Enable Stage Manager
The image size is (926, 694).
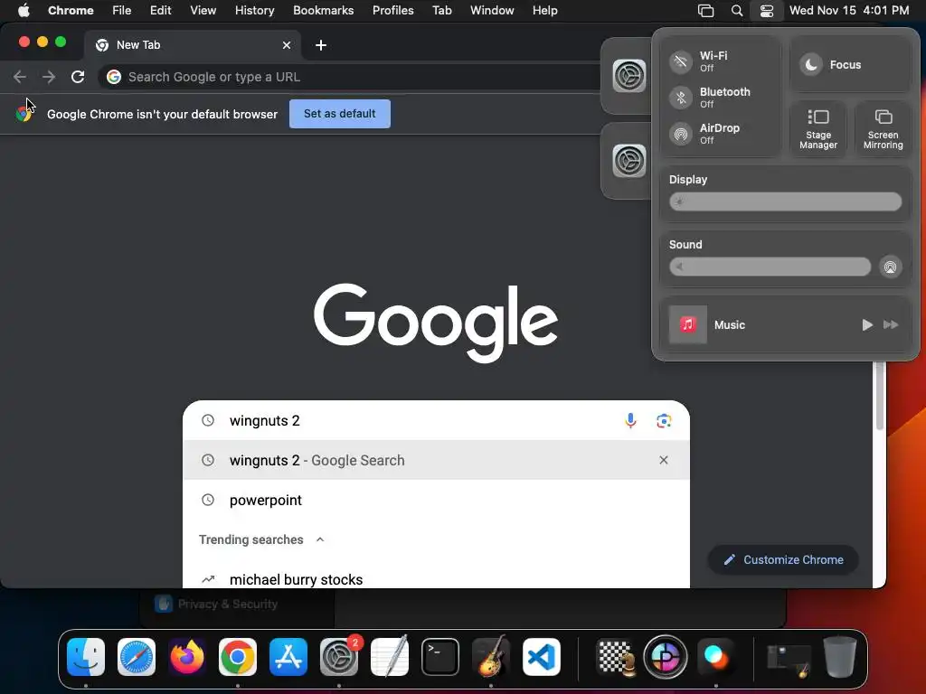click(x=817, y=128)
